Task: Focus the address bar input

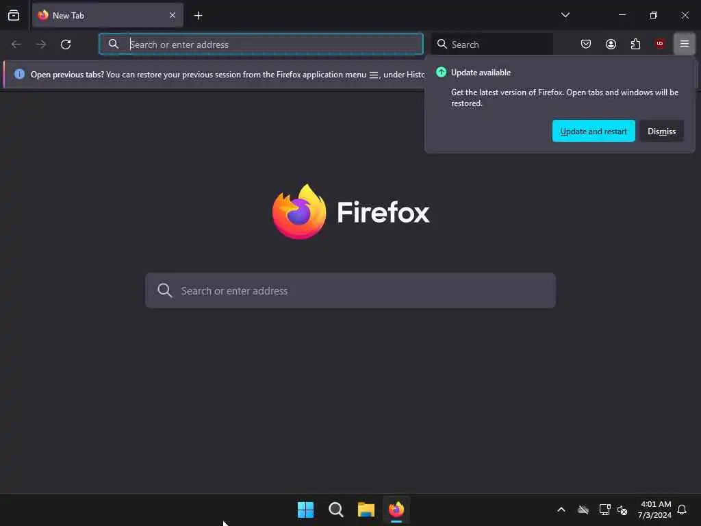Action: pyautogui.click(x=261, y=44)
